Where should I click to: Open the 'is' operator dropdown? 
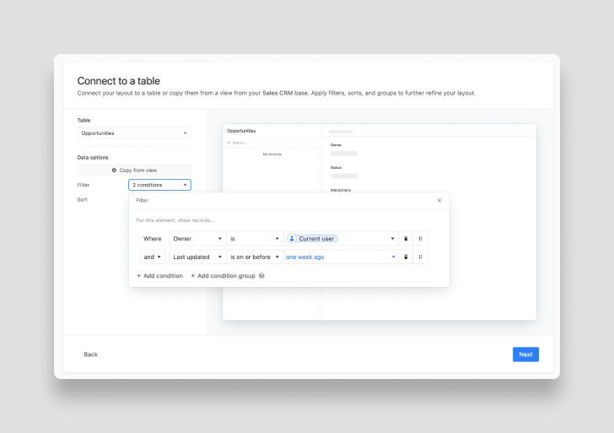(x=255, y=239)
